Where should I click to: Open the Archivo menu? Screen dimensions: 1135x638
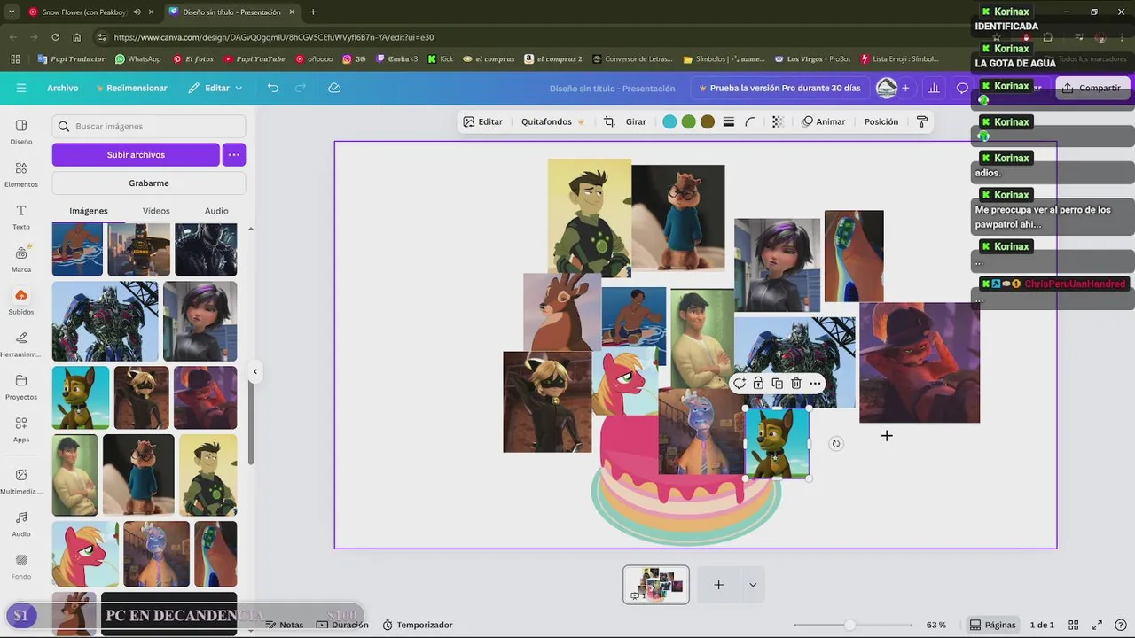click(x=63, y=88)
